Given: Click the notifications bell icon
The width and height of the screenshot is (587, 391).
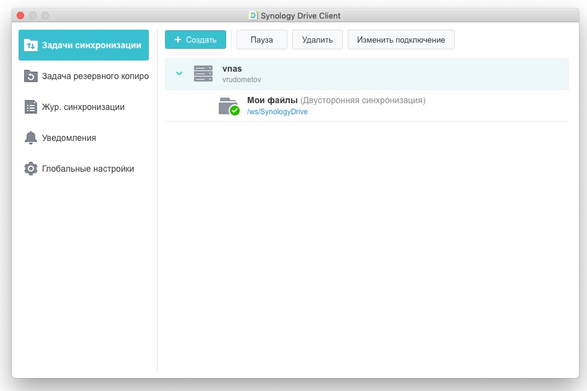Looking at the screenshot, I should (31, 138).
